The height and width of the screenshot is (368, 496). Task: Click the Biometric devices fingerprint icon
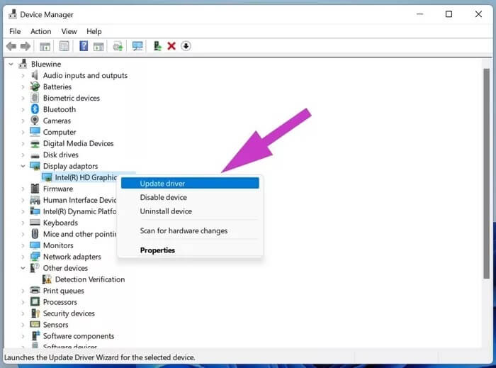35,98
